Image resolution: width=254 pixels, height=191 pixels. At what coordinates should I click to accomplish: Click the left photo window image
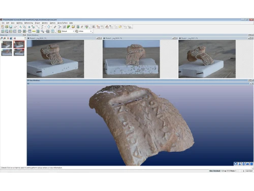pos(55,59)
